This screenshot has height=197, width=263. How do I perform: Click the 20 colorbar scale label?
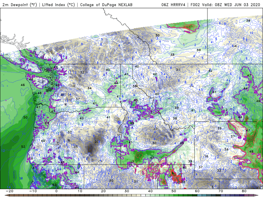(x=103, y=191)
